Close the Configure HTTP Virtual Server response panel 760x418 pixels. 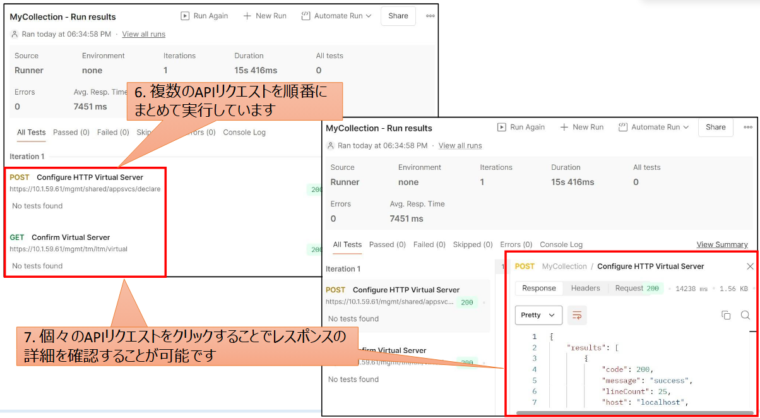click(750, 266)
